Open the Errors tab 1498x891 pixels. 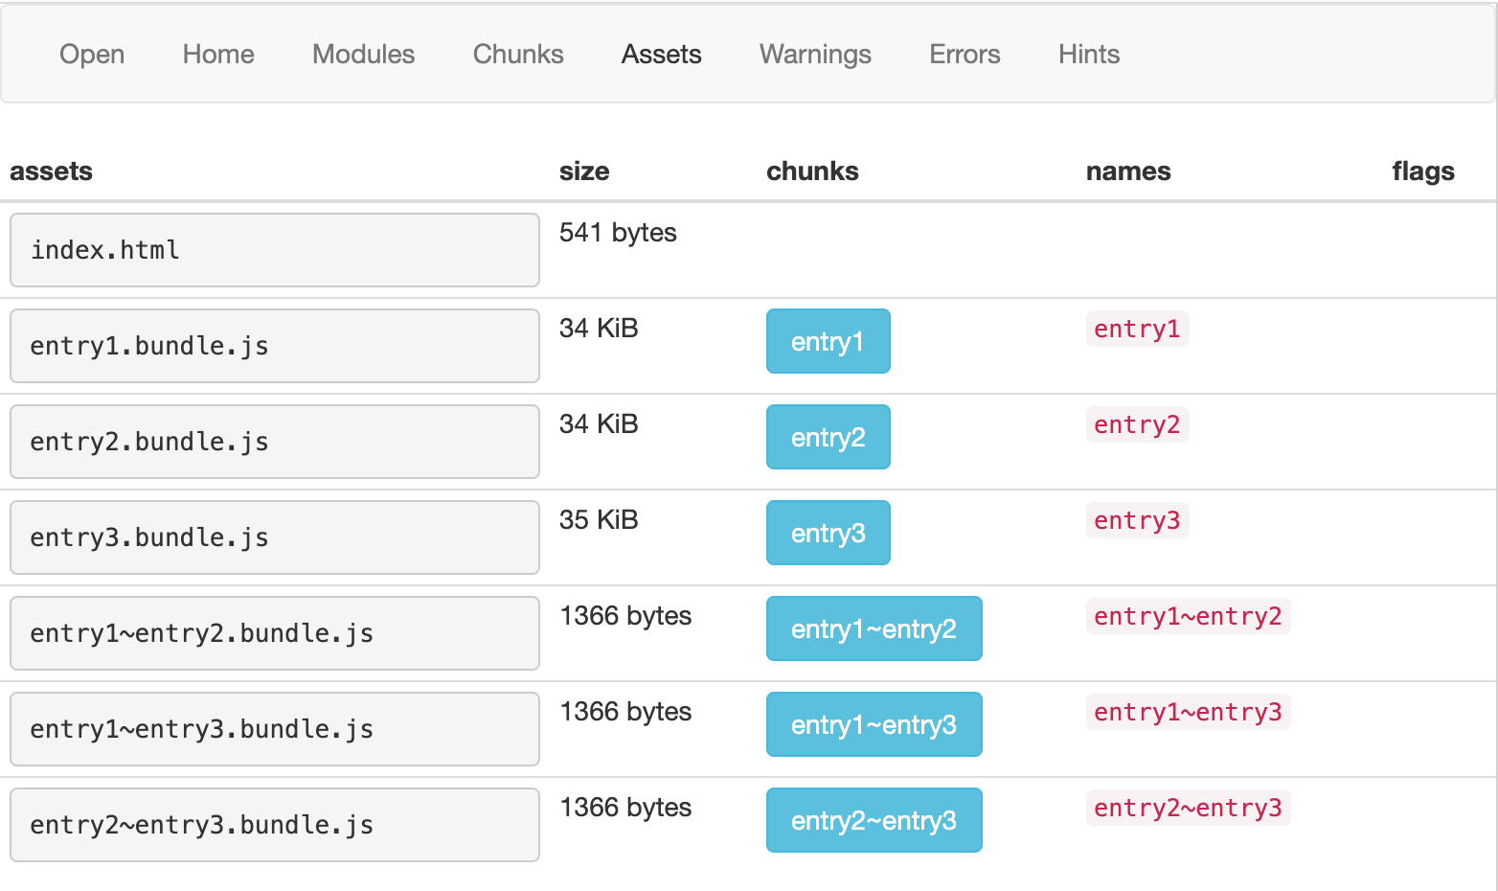tap(965, 55)
